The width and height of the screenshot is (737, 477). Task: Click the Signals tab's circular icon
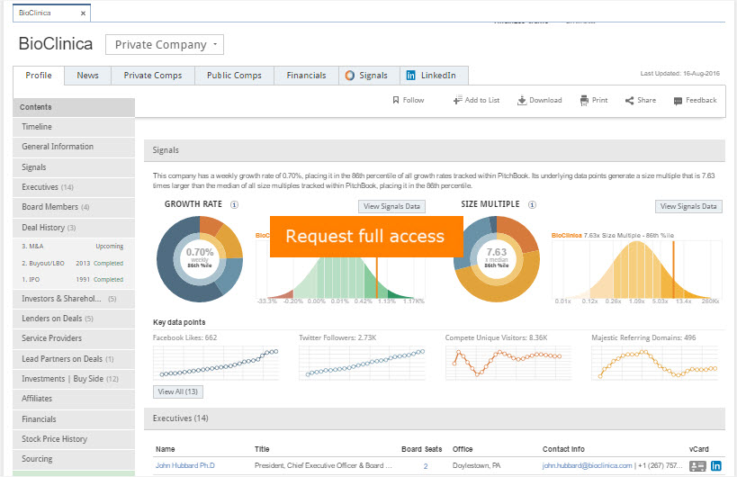click(x=350, y=76)
